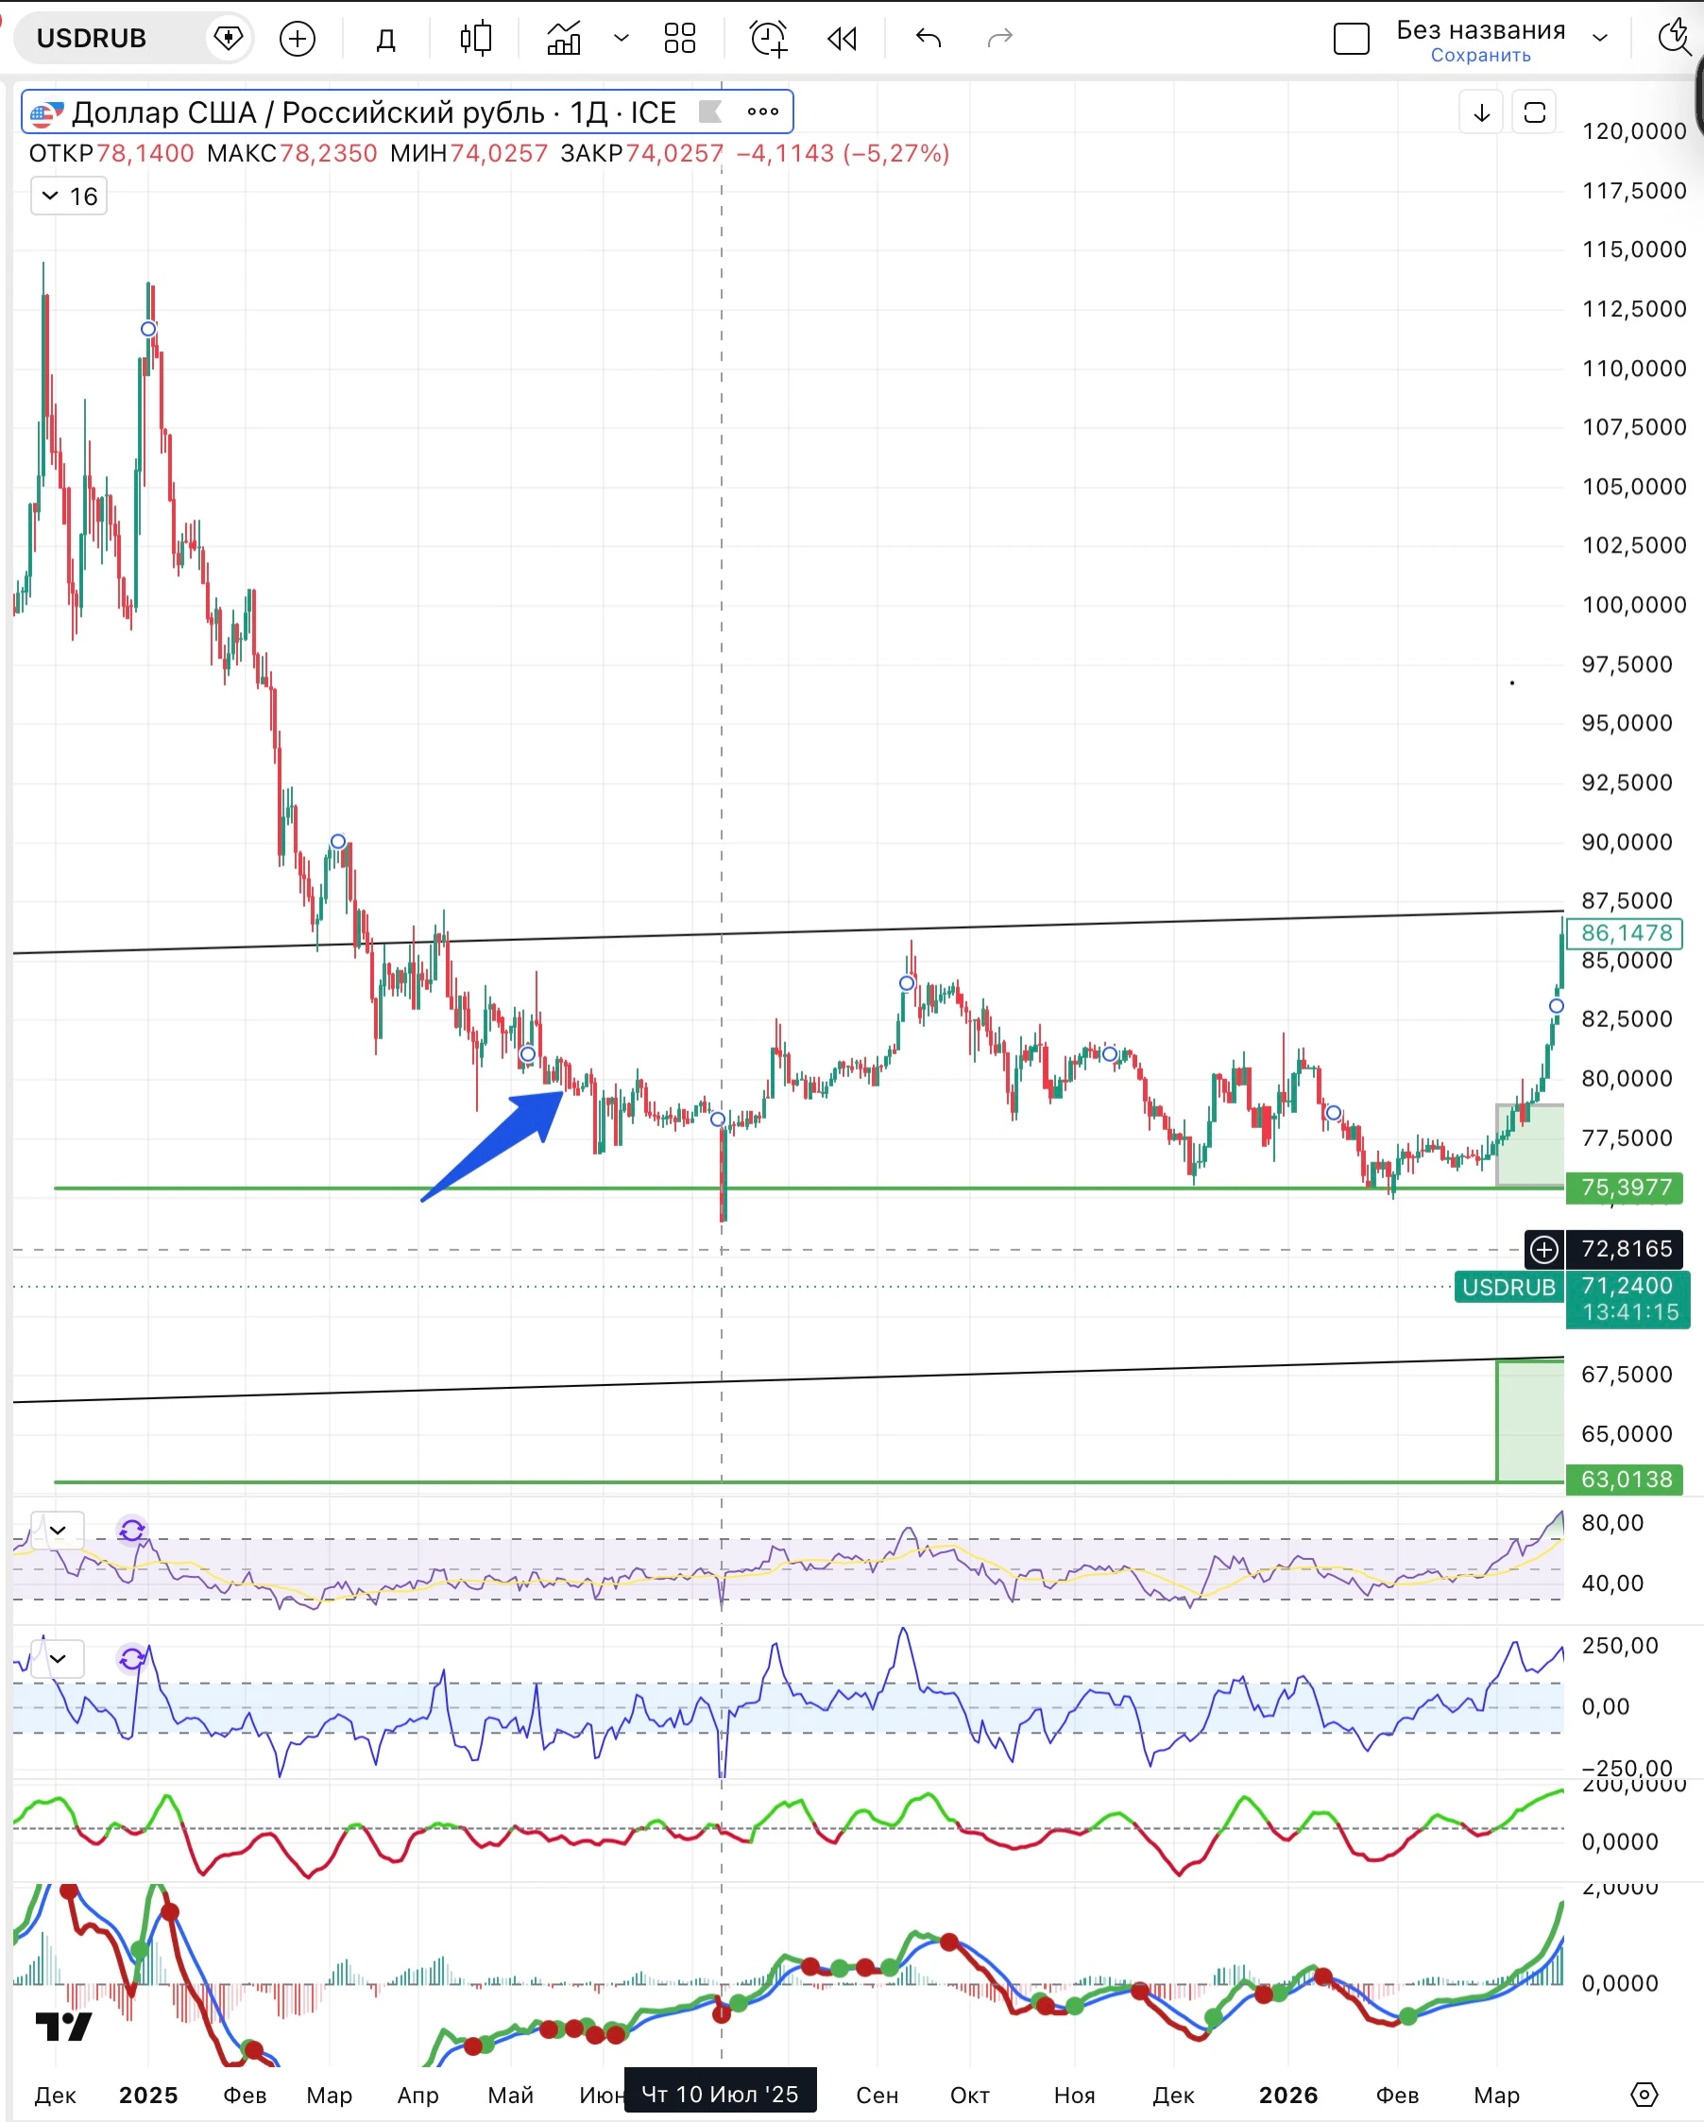Image resolution: width=1704 pixels, height=2122 pixels.
Task: Open the three-dots more menu in legend
Action: (x=763, y=111)
